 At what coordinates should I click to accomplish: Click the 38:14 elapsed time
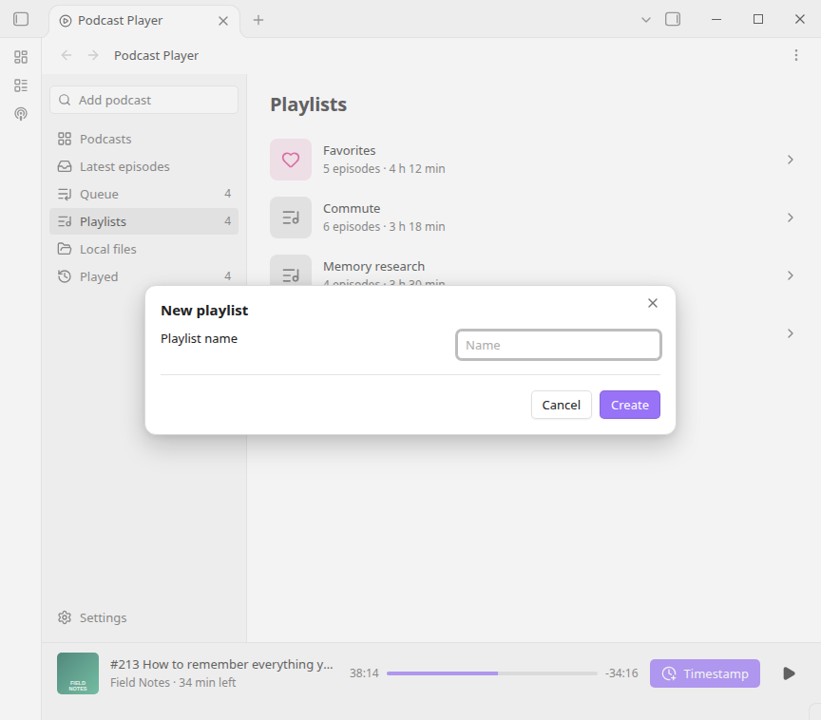[x=364, y=673]
